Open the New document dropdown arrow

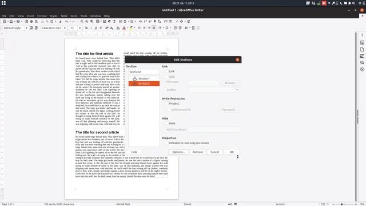click(7, 22)
